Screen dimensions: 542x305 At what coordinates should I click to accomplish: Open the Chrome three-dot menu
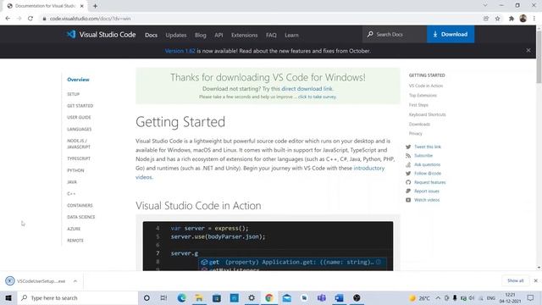pyautogui.click(x=534, y=19)
